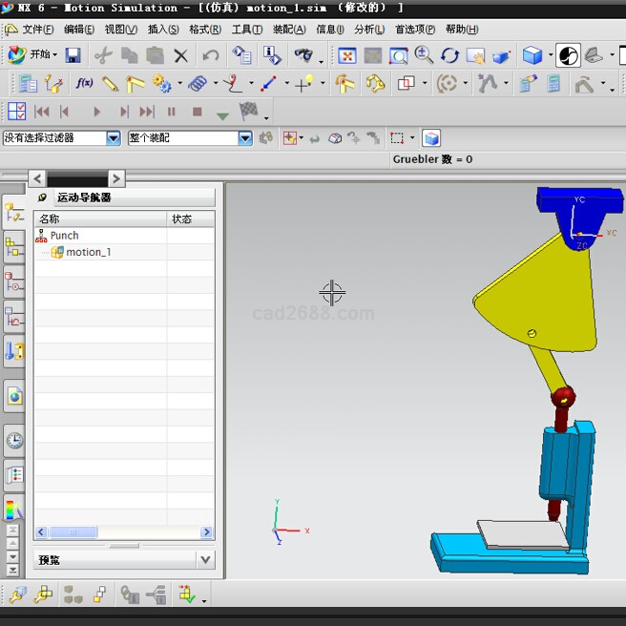Select the Rotate view tool

(x=449, y=55)
